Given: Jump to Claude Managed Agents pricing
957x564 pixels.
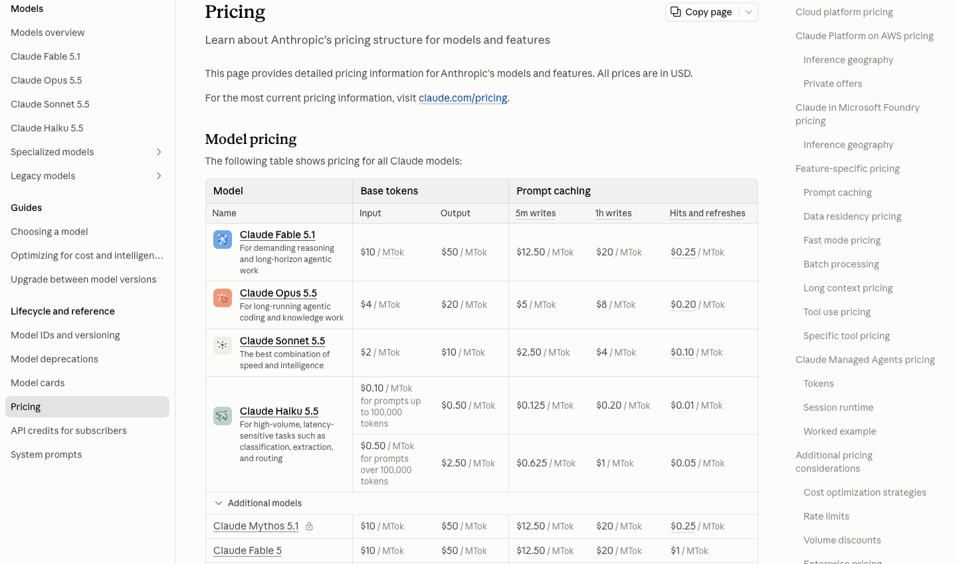Looking at the screenshot, I should 865,360.
